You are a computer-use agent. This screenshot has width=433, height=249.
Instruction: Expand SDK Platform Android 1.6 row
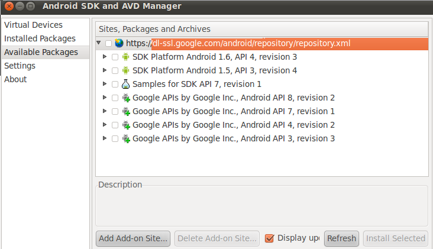(104, 57)
